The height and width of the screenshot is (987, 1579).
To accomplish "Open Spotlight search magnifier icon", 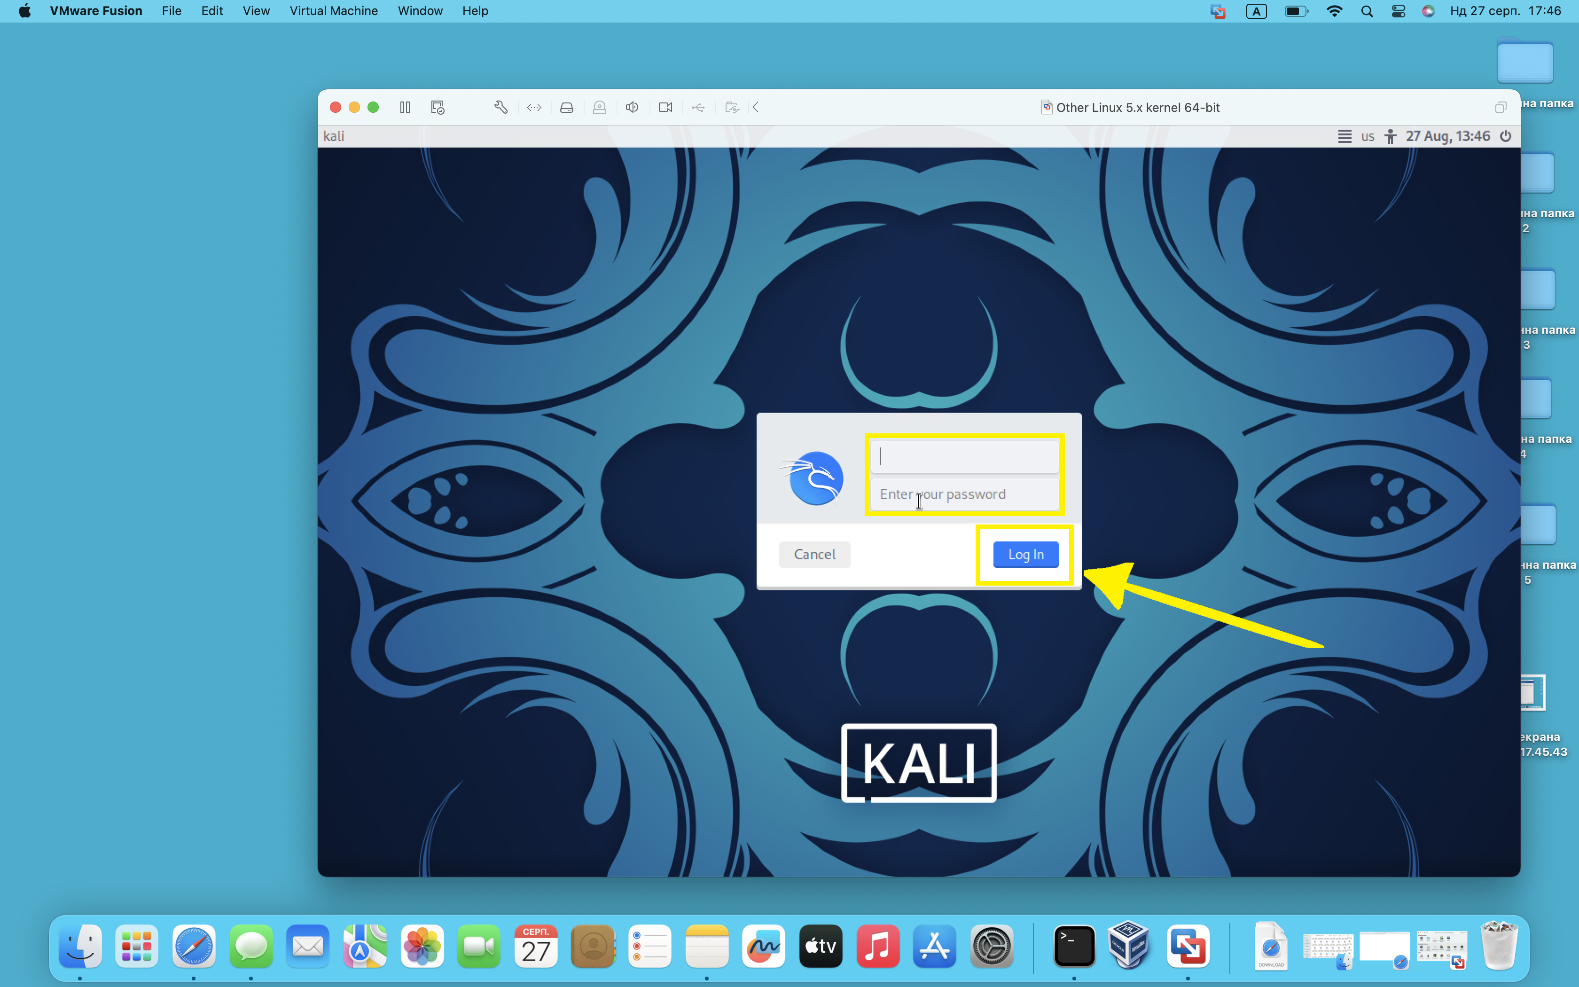I will 1367,11.
